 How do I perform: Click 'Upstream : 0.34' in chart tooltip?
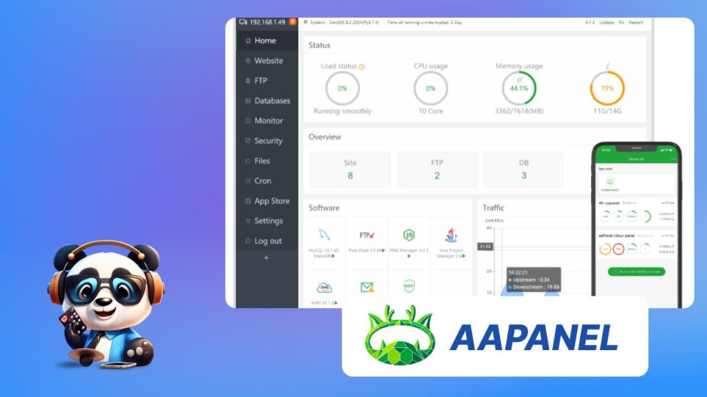pyautogui.click(x=531, y=280)
